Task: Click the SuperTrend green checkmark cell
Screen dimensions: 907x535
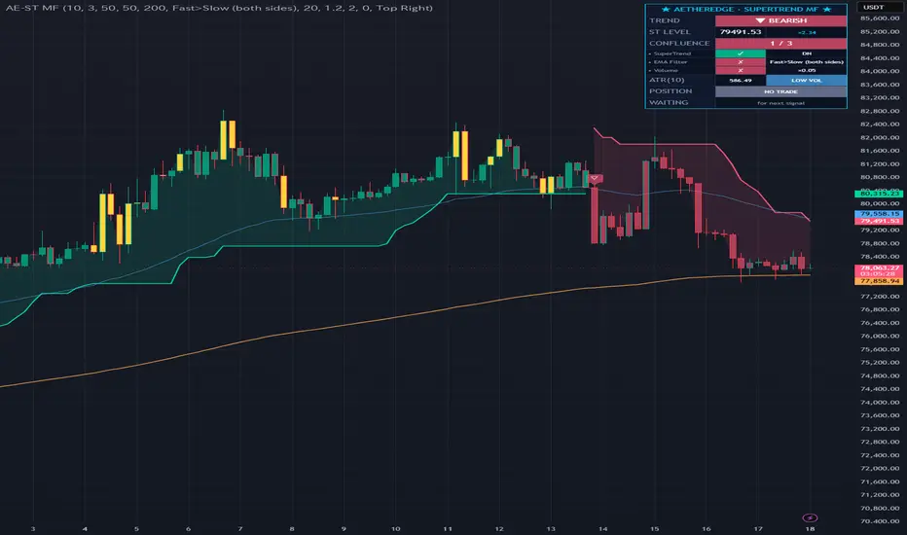Action: point(741,53)
